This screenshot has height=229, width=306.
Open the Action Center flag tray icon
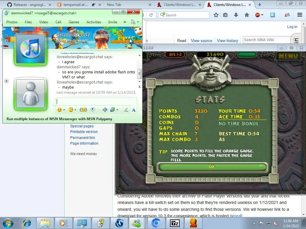tap(261, 223)
